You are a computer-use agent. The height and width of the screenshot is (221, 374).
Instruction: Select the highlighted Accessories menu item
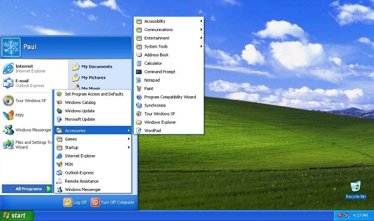point(93,130)
